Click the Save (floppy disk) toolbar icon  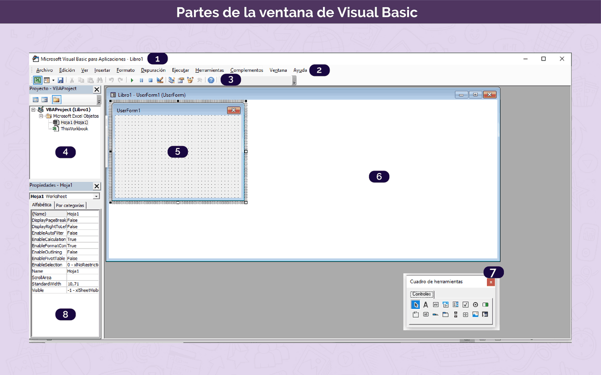[x=61, y=80]
